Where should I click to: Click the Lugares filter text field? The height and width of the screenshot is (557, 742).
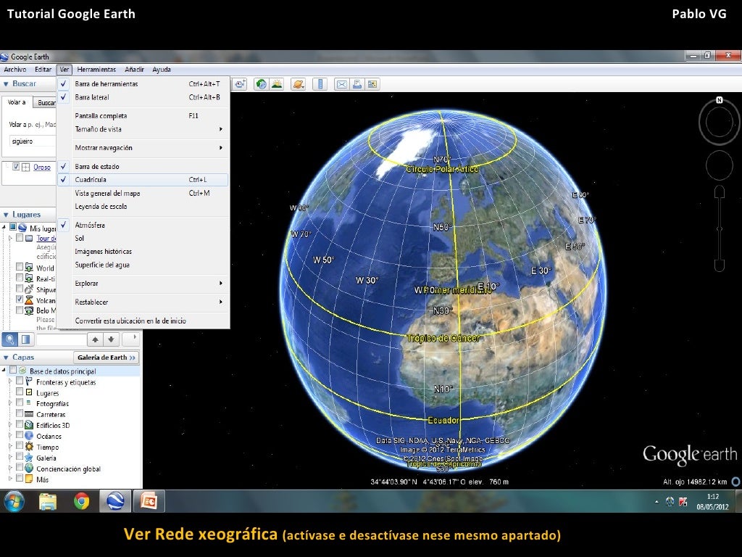tap(62, 339)
